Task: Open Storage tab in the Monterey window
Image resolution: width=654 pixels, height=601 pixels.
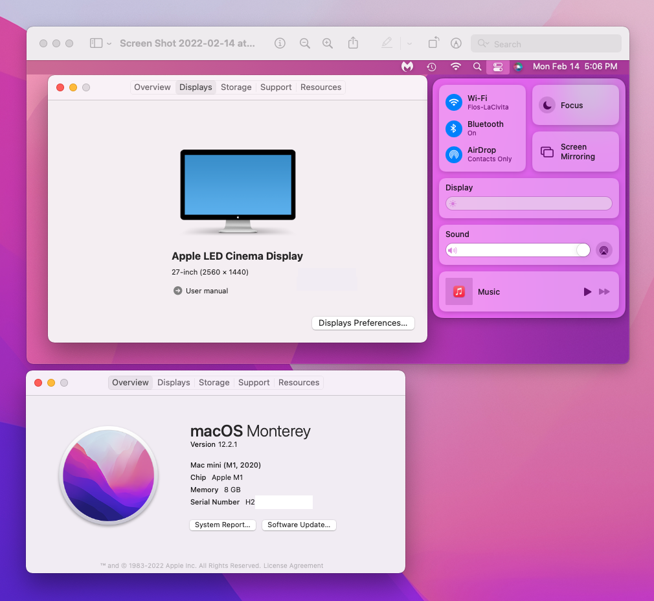Action: tap(214, 383)
